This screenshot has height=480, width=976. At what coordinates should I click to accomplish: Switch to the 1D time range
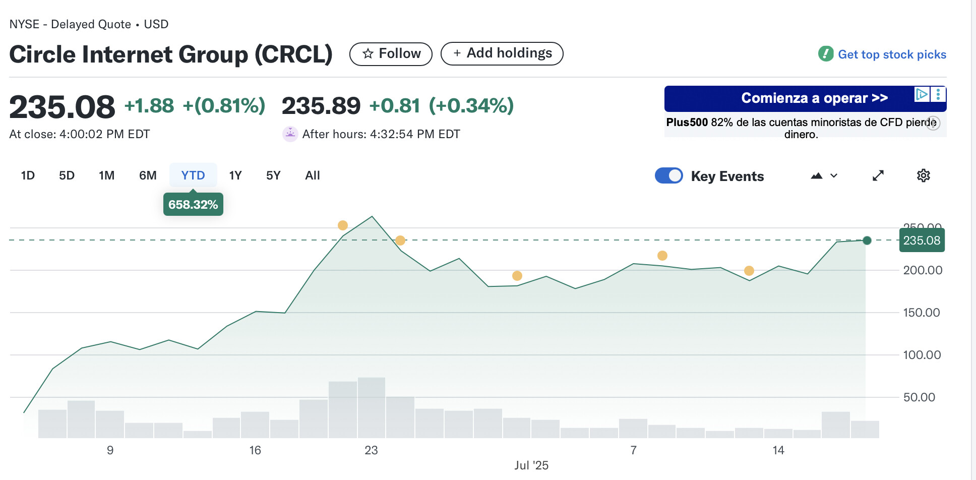click(x=28, y=175)
